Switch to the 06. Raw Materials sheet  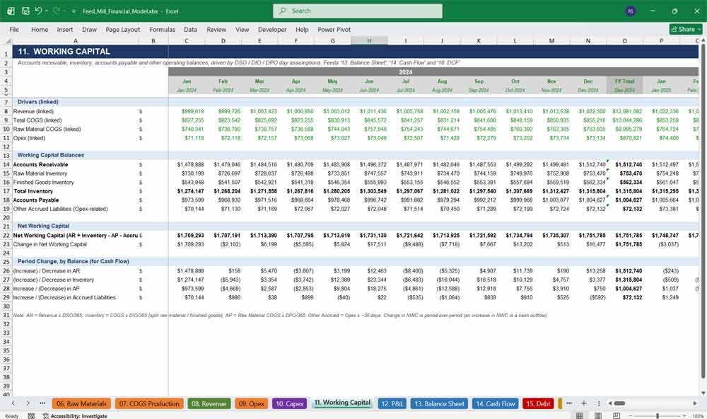pos(81,403)
